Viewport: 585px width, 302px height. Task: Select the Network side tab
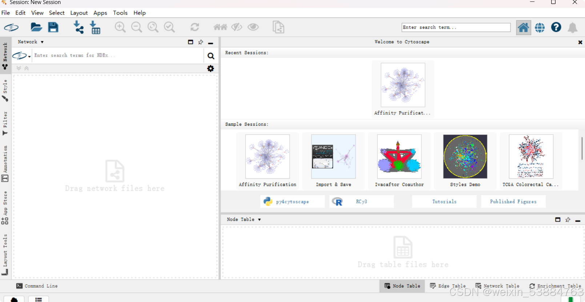tap(5, 56)
